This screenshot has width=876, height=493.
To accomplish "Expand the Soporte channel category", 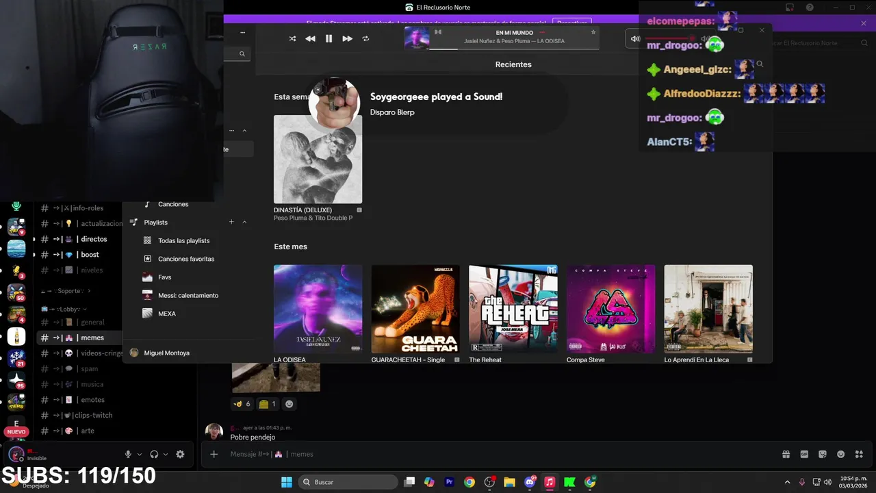I will coord(66,291).
